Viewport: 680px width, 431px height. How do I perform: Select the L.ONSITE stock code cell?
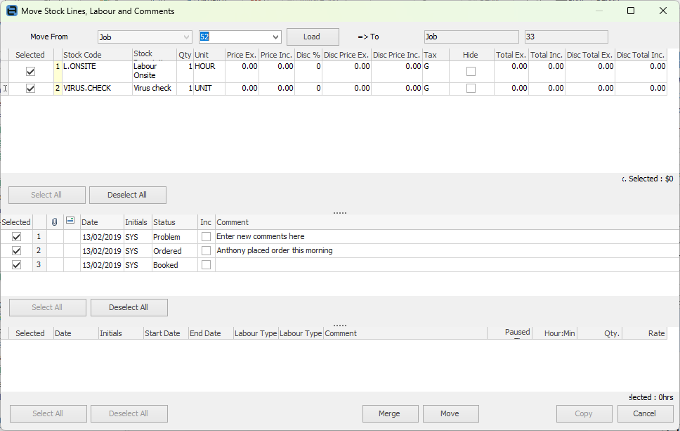click(97, 71)
